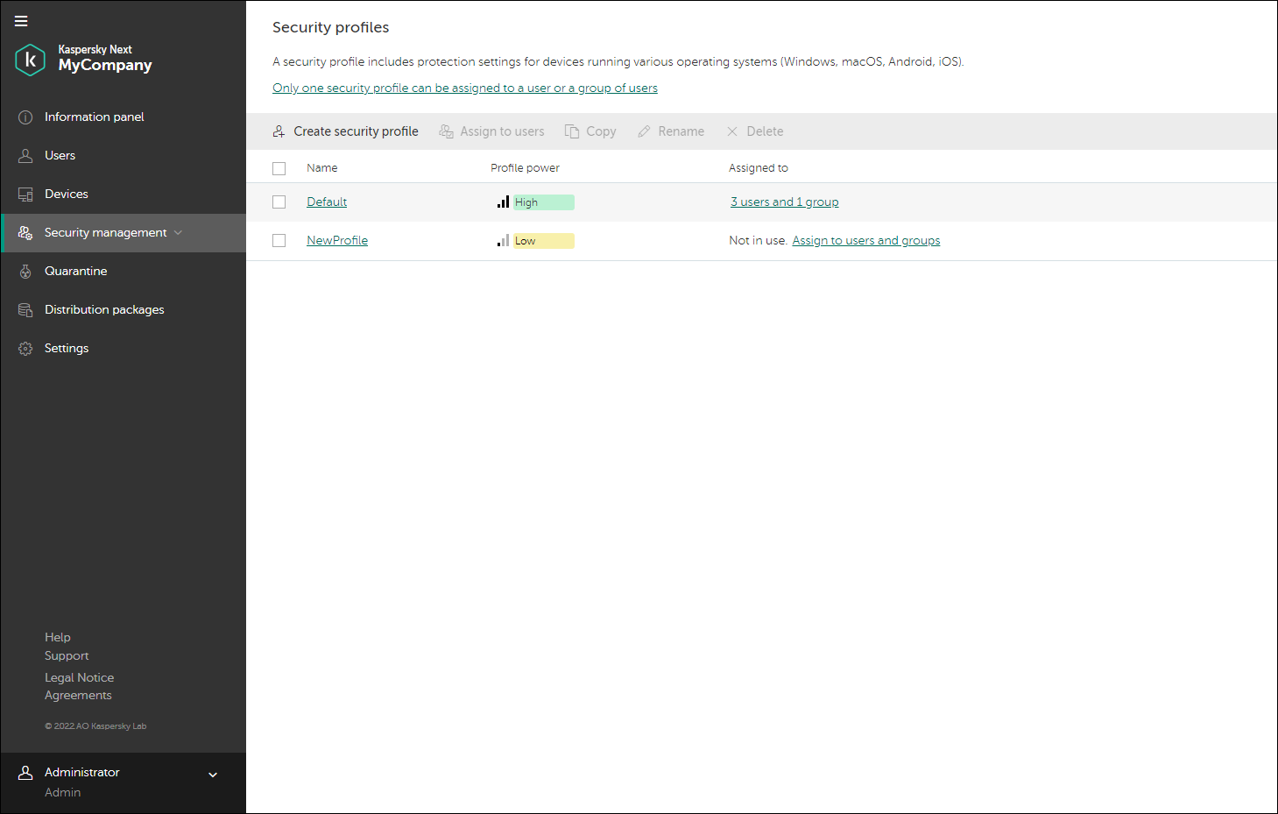Expand Security management chevron

179,233
